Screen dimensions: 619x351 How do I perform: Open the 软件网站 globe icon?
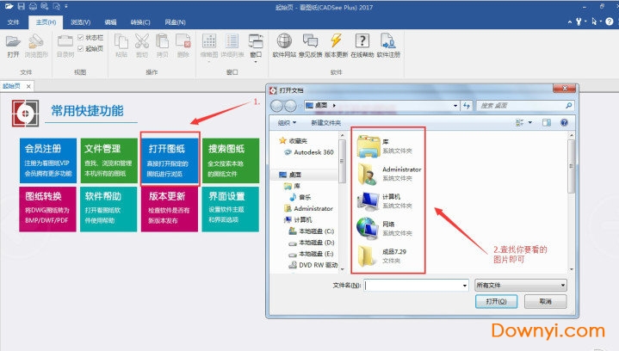tap(284, 40)
